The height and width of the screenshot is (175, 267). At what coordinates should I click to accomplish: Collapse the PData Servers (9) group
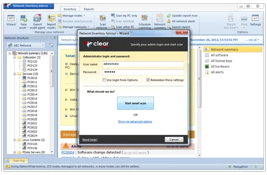(15, 152)
